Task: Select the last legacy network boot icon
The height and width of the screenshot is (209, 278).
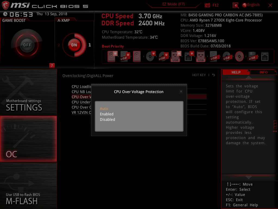Action: pyautogui.click(x=265, y=56)
